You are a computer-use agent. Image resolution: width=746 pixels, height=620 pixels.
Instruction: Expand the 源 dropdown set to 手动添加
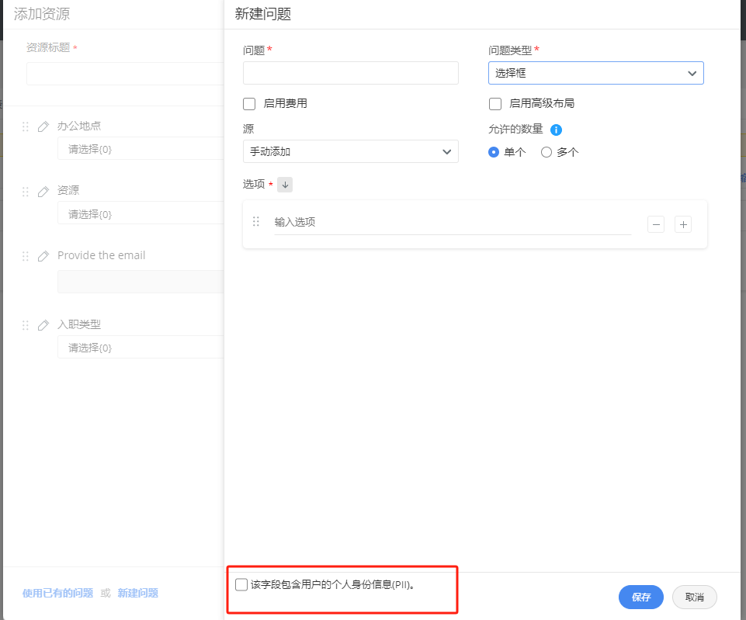point(350,151)
